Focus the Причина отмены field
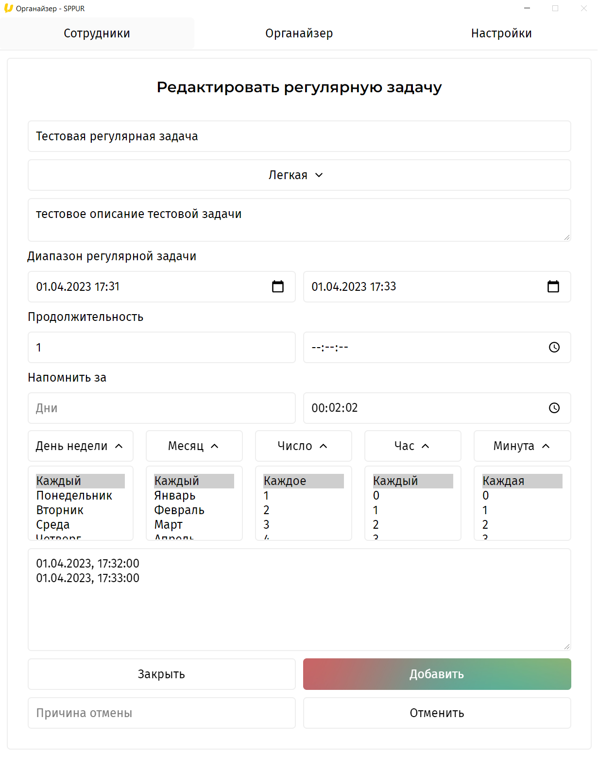This screenshot has width=598, height=770. tap(162, 713)
